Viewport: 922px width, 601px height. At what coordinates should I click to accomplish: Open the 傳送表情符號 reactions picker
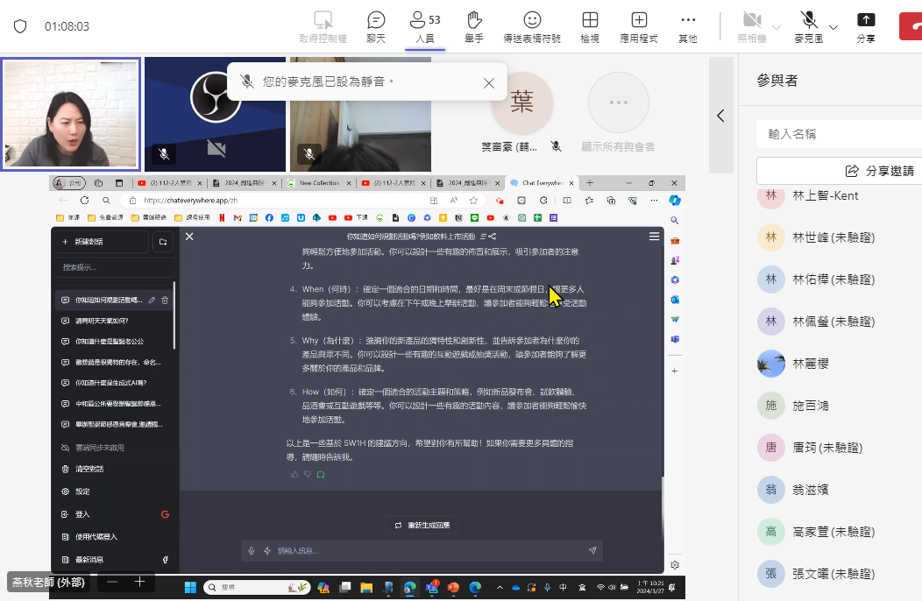pos(532,27)
